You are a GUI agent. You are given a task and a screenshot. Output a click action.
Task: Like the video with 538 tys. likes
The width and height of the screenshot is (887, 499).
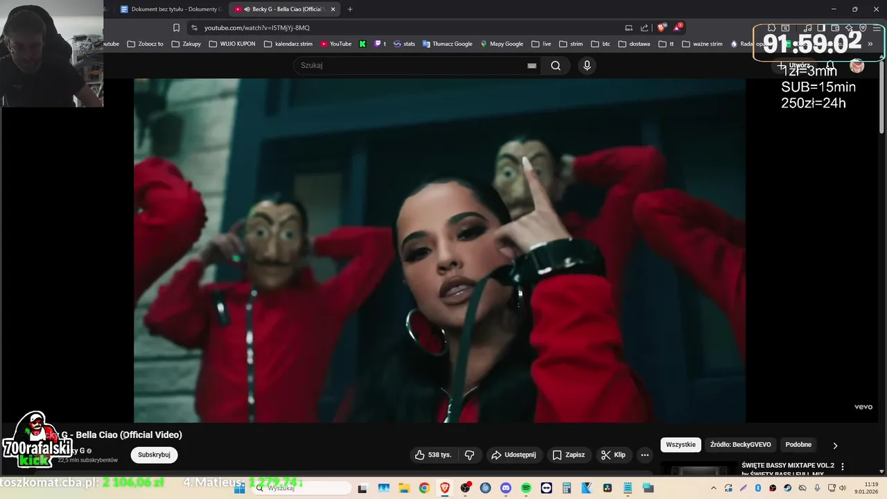pos(433,455)
